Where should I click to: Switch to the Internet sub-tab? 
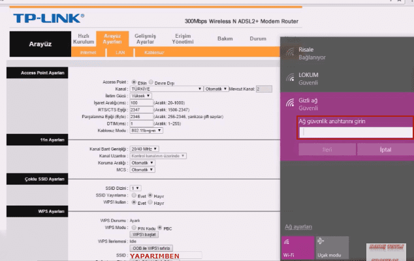[x=88, y=52]
